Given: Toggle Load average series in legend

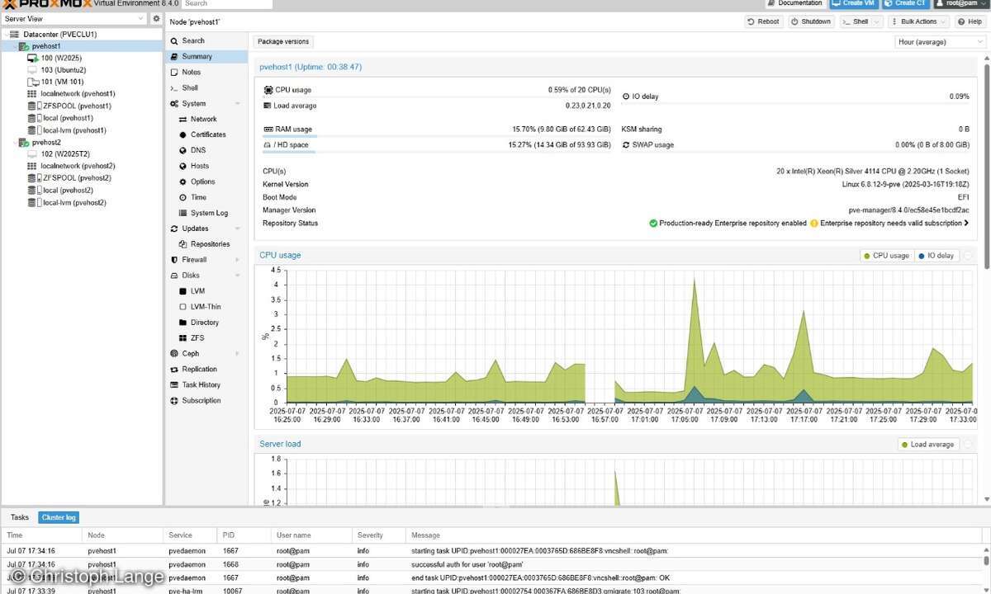Looking at the screenshot, I should tap(927, 445).
